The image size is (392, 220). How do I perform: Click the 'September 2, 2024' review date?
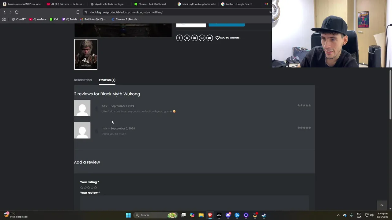pos(123,128)
